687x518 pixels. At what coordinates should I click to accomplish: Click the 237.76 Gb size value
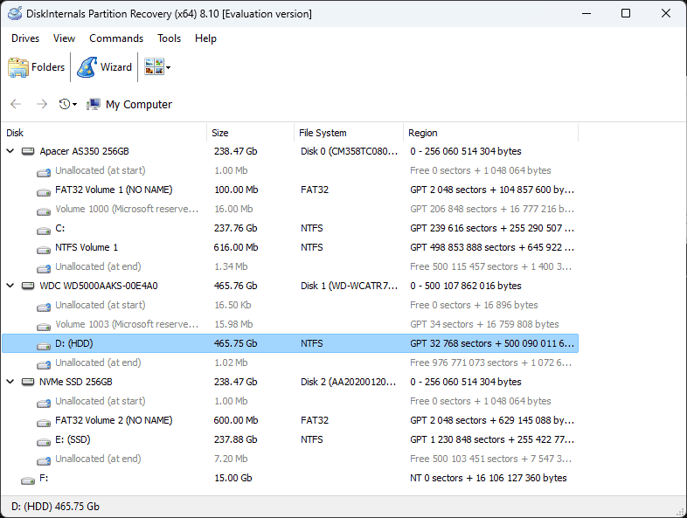235,228
